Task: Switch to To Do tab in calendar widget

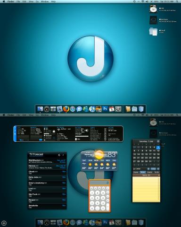Action: [x=157, y=172]
